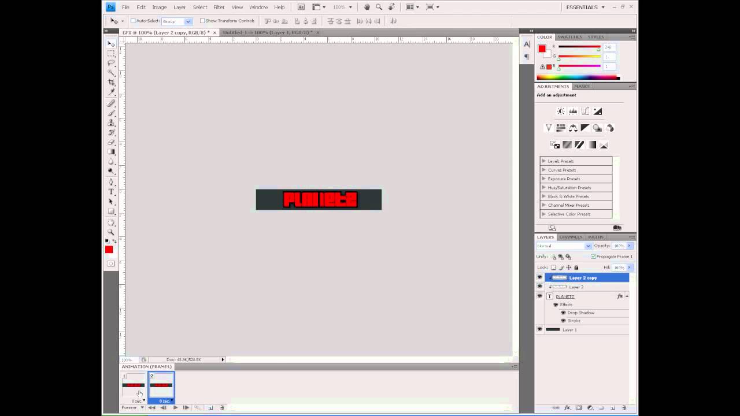Add a Color Balance adjustment

point(573,128)
